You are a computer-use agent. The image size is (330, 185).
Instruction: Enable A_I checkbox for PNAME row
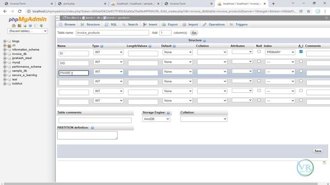tap(301, 71)
